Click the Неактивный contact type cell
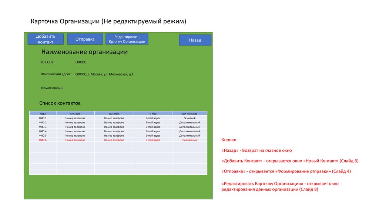379x212 pixels. 189,140
